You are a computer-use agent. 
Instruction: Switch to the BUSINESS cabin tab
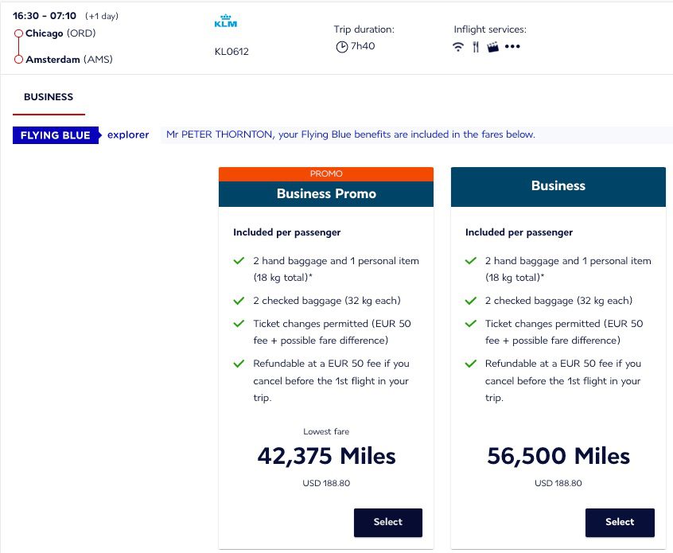tap(49, 96)
